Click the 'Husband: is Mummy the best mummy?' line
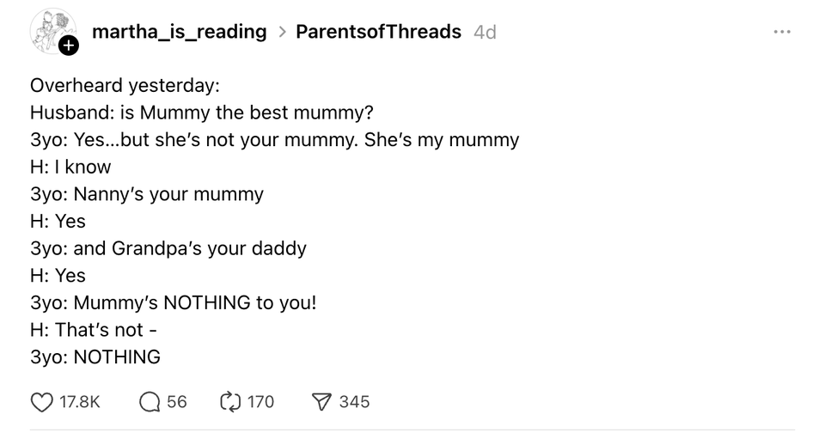 (201, 113)
